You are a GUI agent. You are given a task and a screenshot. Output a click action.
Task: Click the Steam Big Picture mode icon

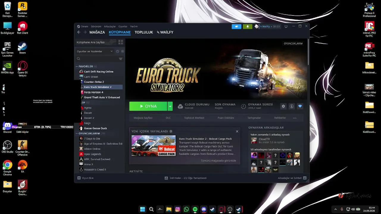click(x=286, y=26)
